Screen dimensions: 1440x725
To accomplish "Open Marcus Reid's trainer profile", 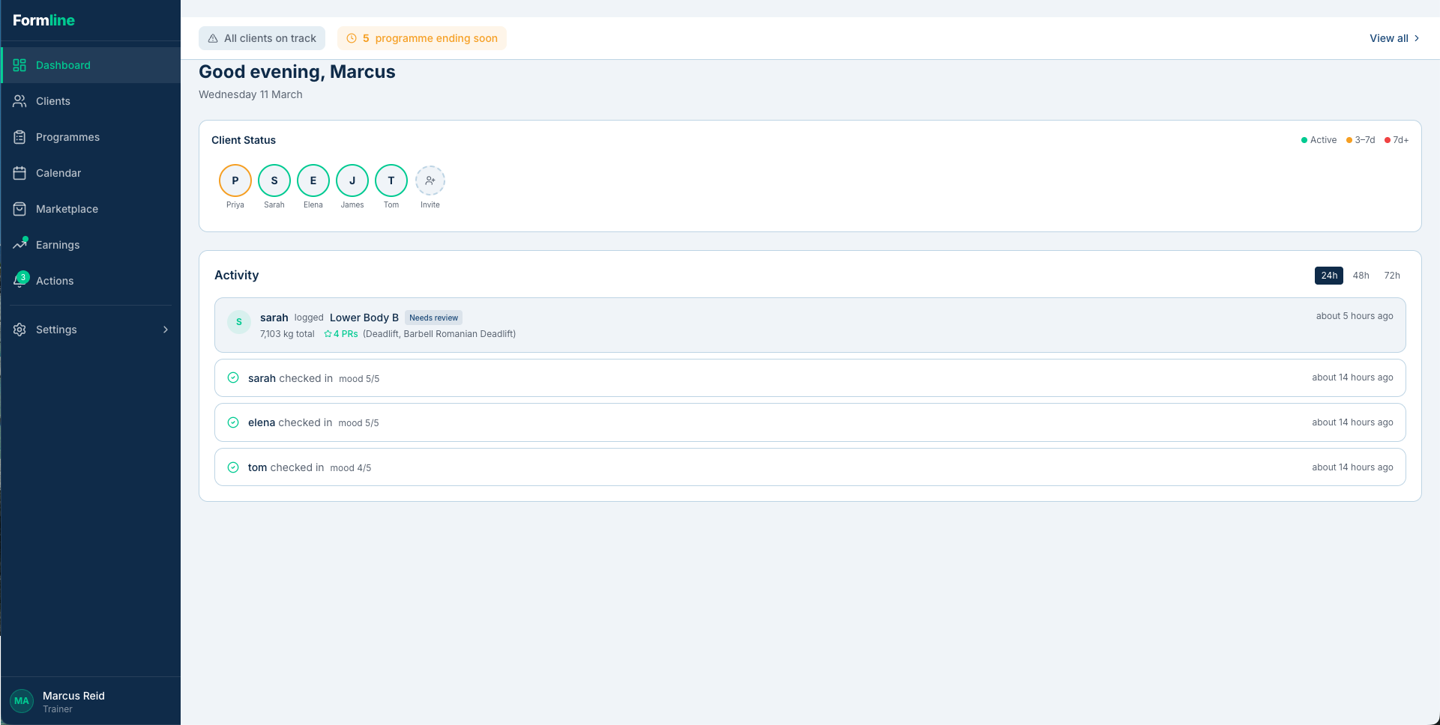I will 73,700.
